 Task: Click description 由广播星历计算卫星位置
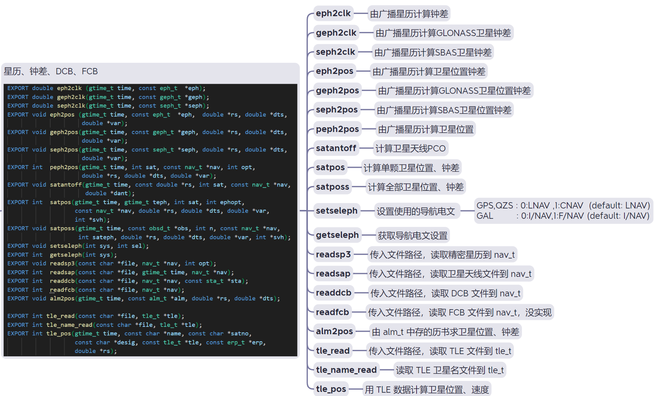coord(426,129)
